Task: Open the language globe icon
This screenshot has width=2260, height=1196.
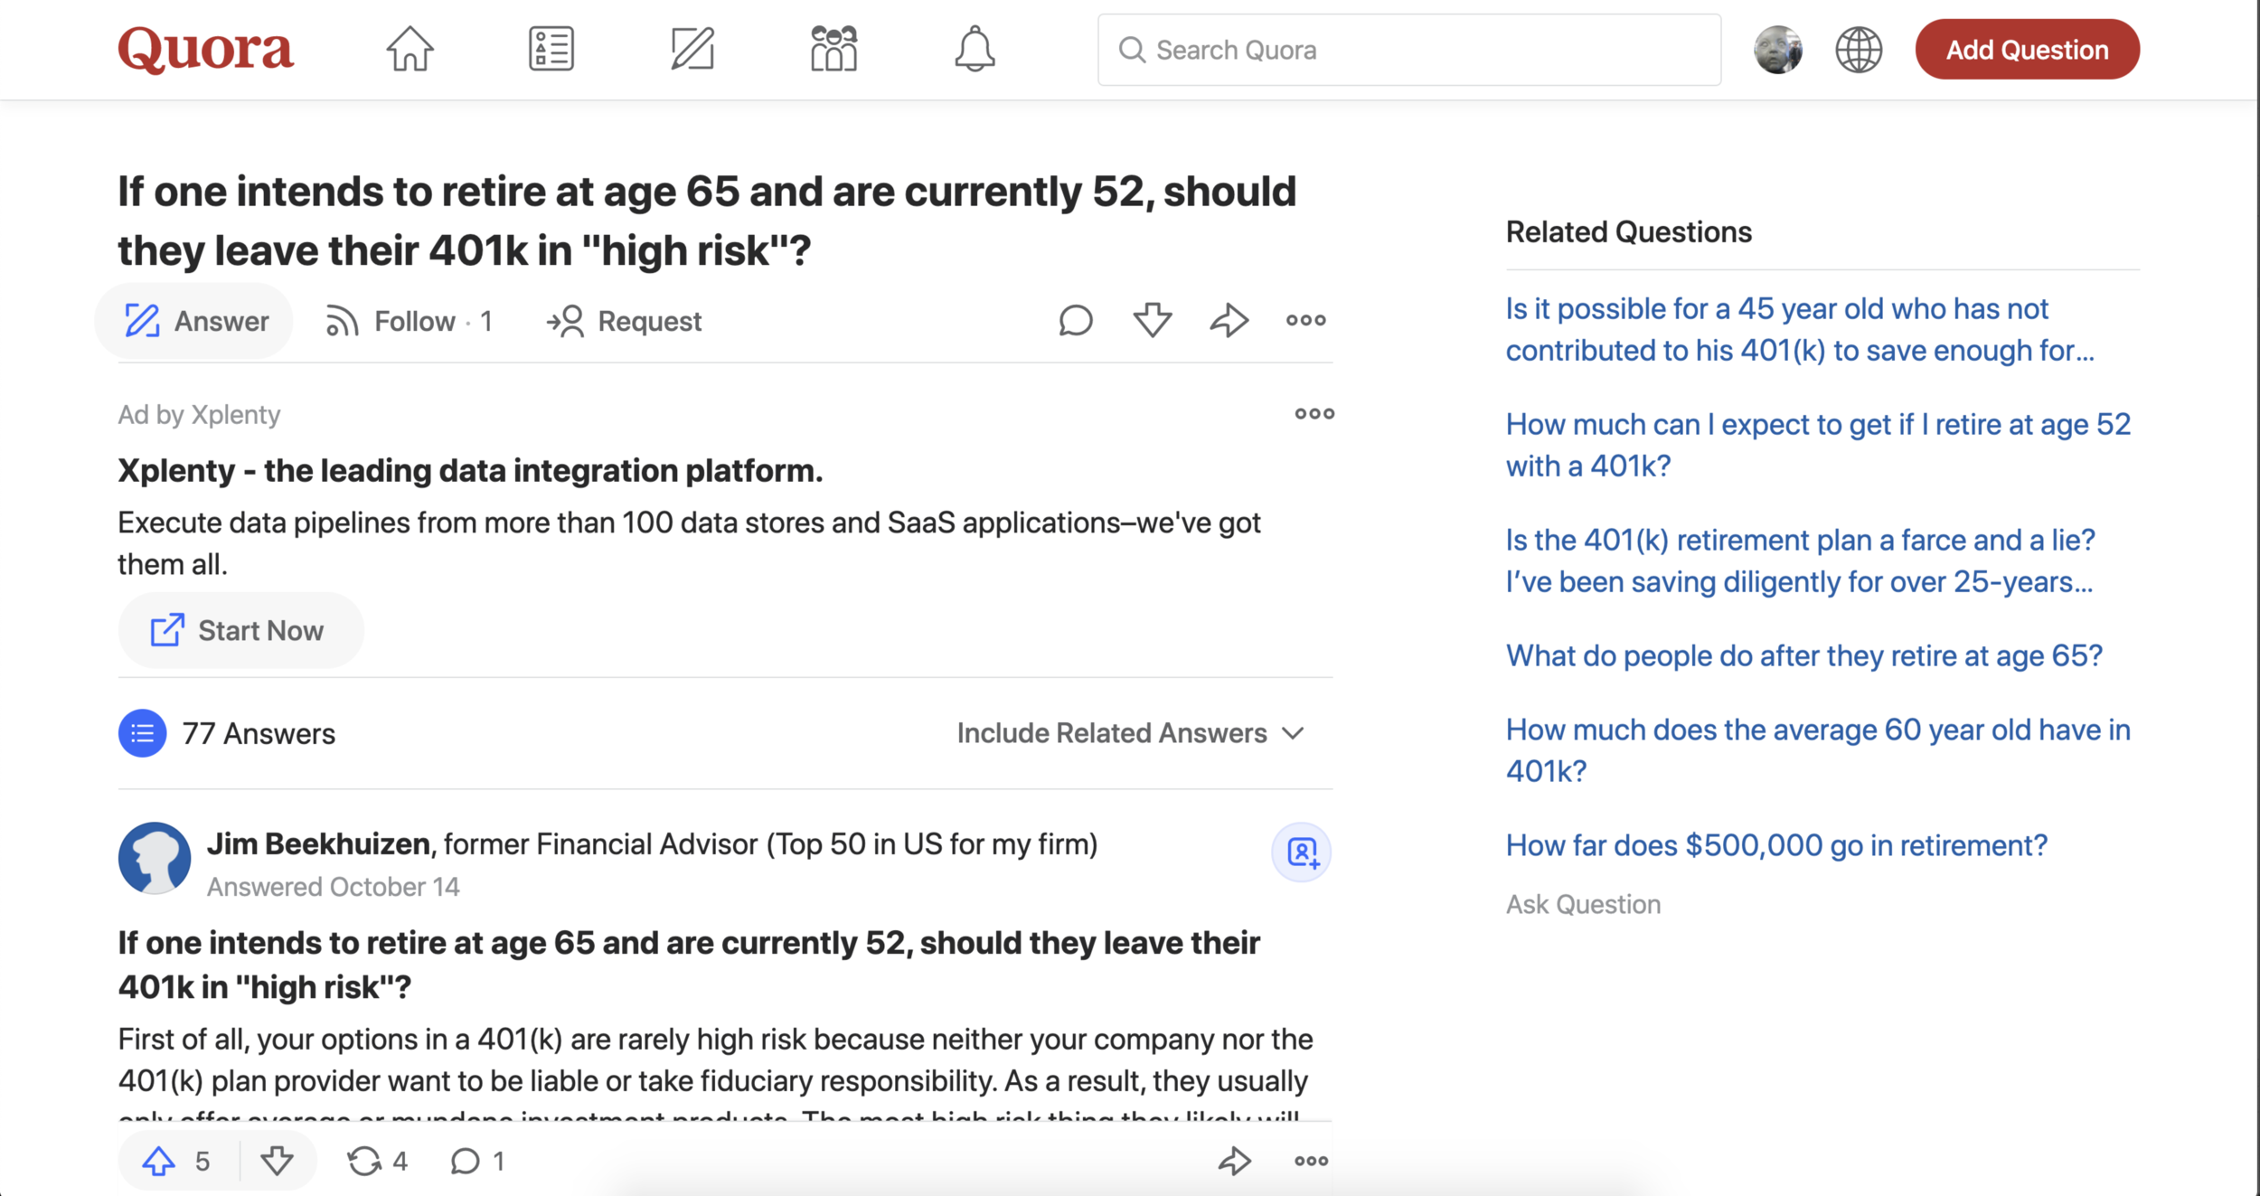Action: 1859,50
